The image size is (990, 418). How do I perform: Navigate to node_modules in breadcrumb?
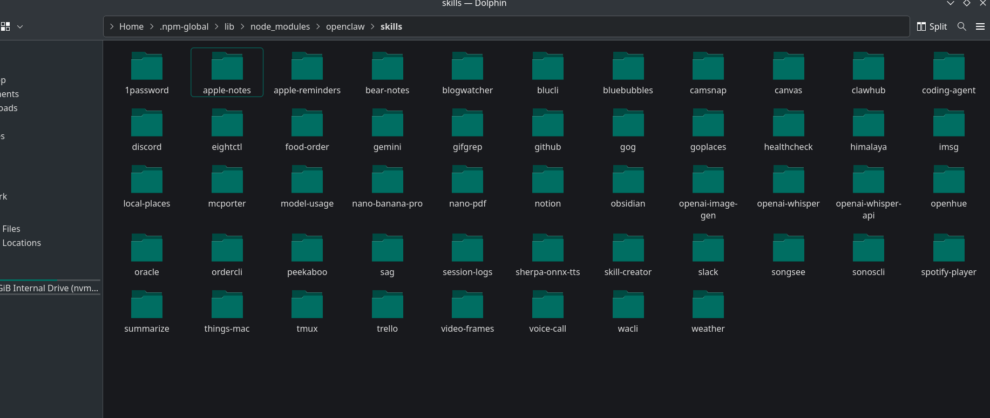click(x=280, y=26)
